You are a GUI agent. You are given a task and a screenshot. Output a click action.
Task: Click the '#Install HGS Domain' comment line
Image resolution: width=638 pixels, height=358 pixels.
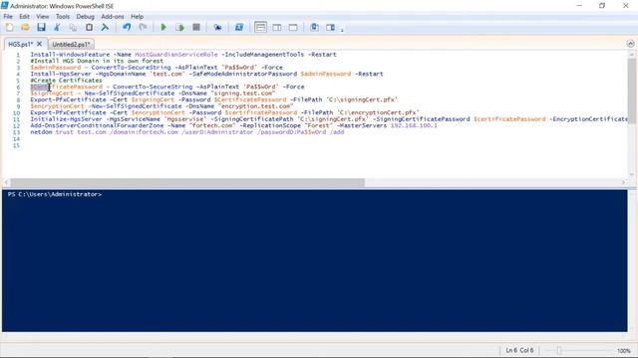(x=97, y=61)
